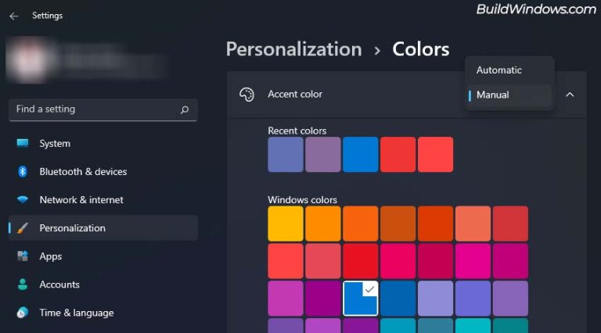
Task: Click the Apps icon in sidebar
Action: [23, 256]
